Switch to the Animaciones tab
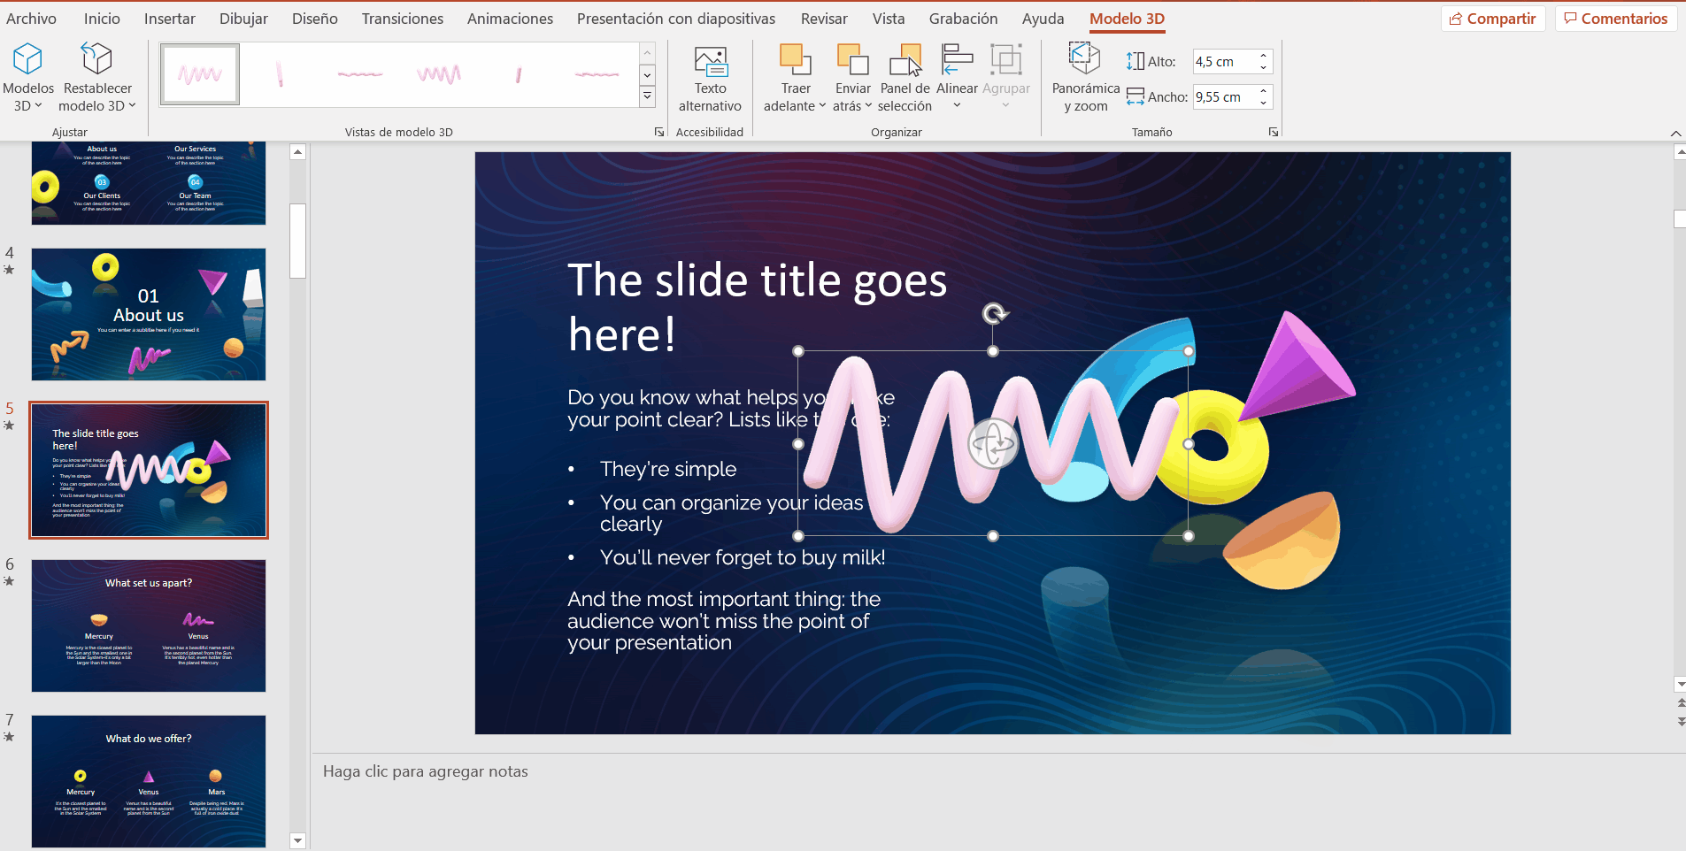Viewport: 1686px width, 851px height. point(510,19)
